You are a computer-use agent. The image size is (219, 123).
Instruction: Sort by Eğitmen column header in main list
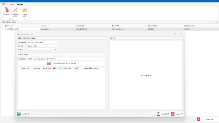point(58,26)
